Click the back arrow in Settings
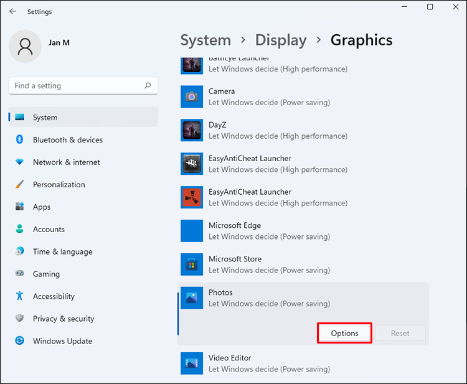467x384 pixels. 13,11
